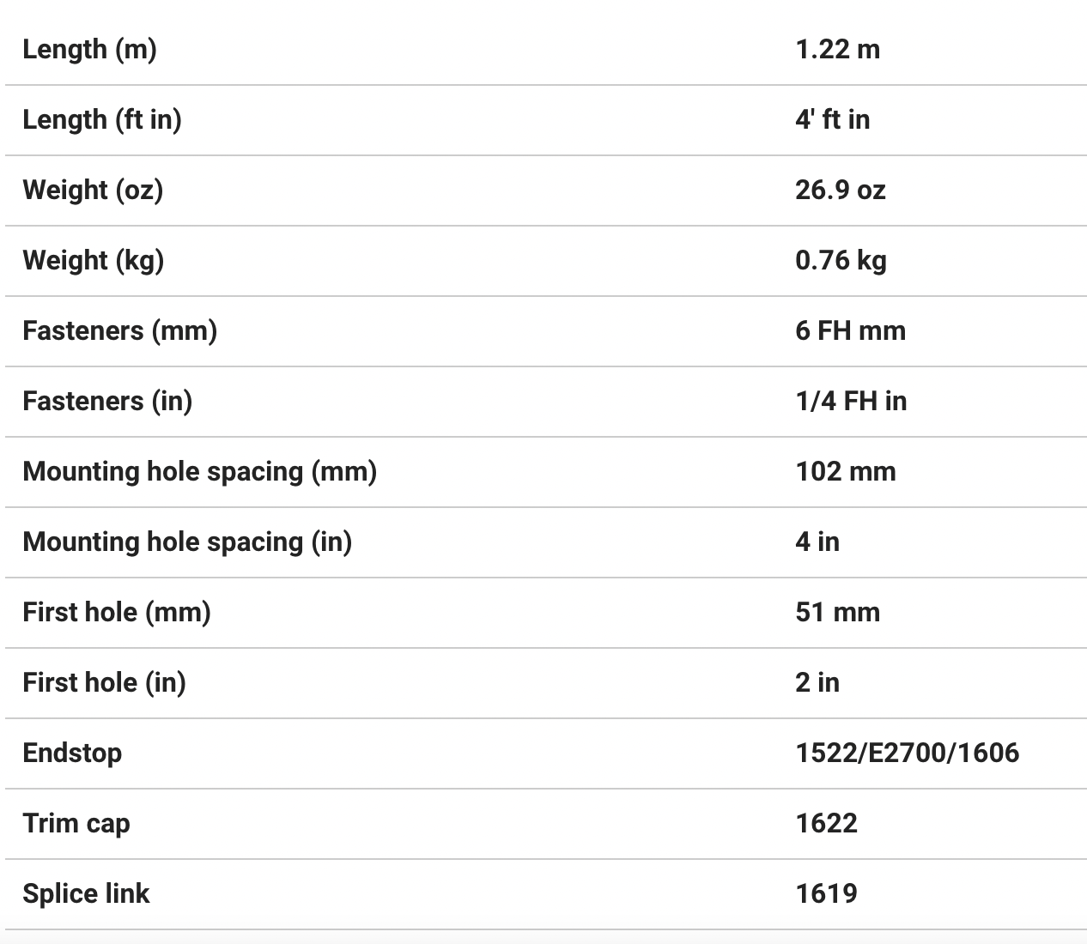The image size is (1087, 944).
Task: Click the 0.76 kg weight value
Action: pos(841,261)
